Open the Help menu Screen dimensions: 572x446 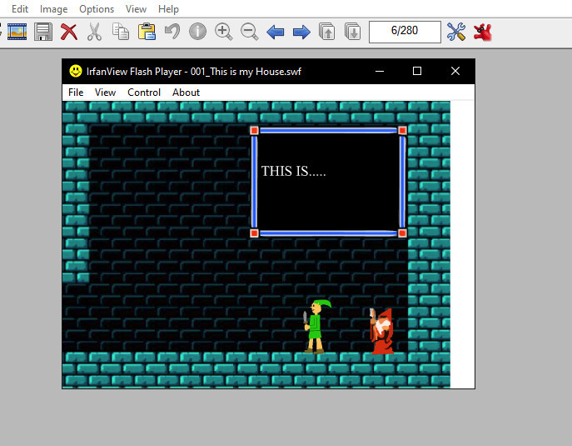[x=168, y=9]
